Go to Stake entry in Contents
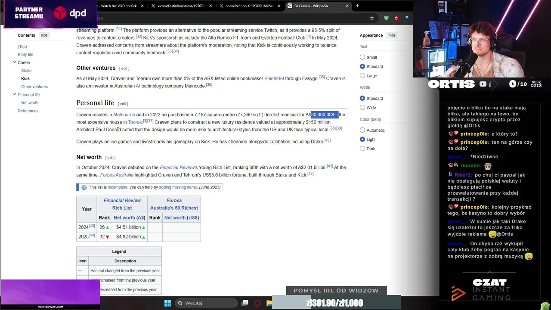551x310 pixels. [x=26, y=71]
